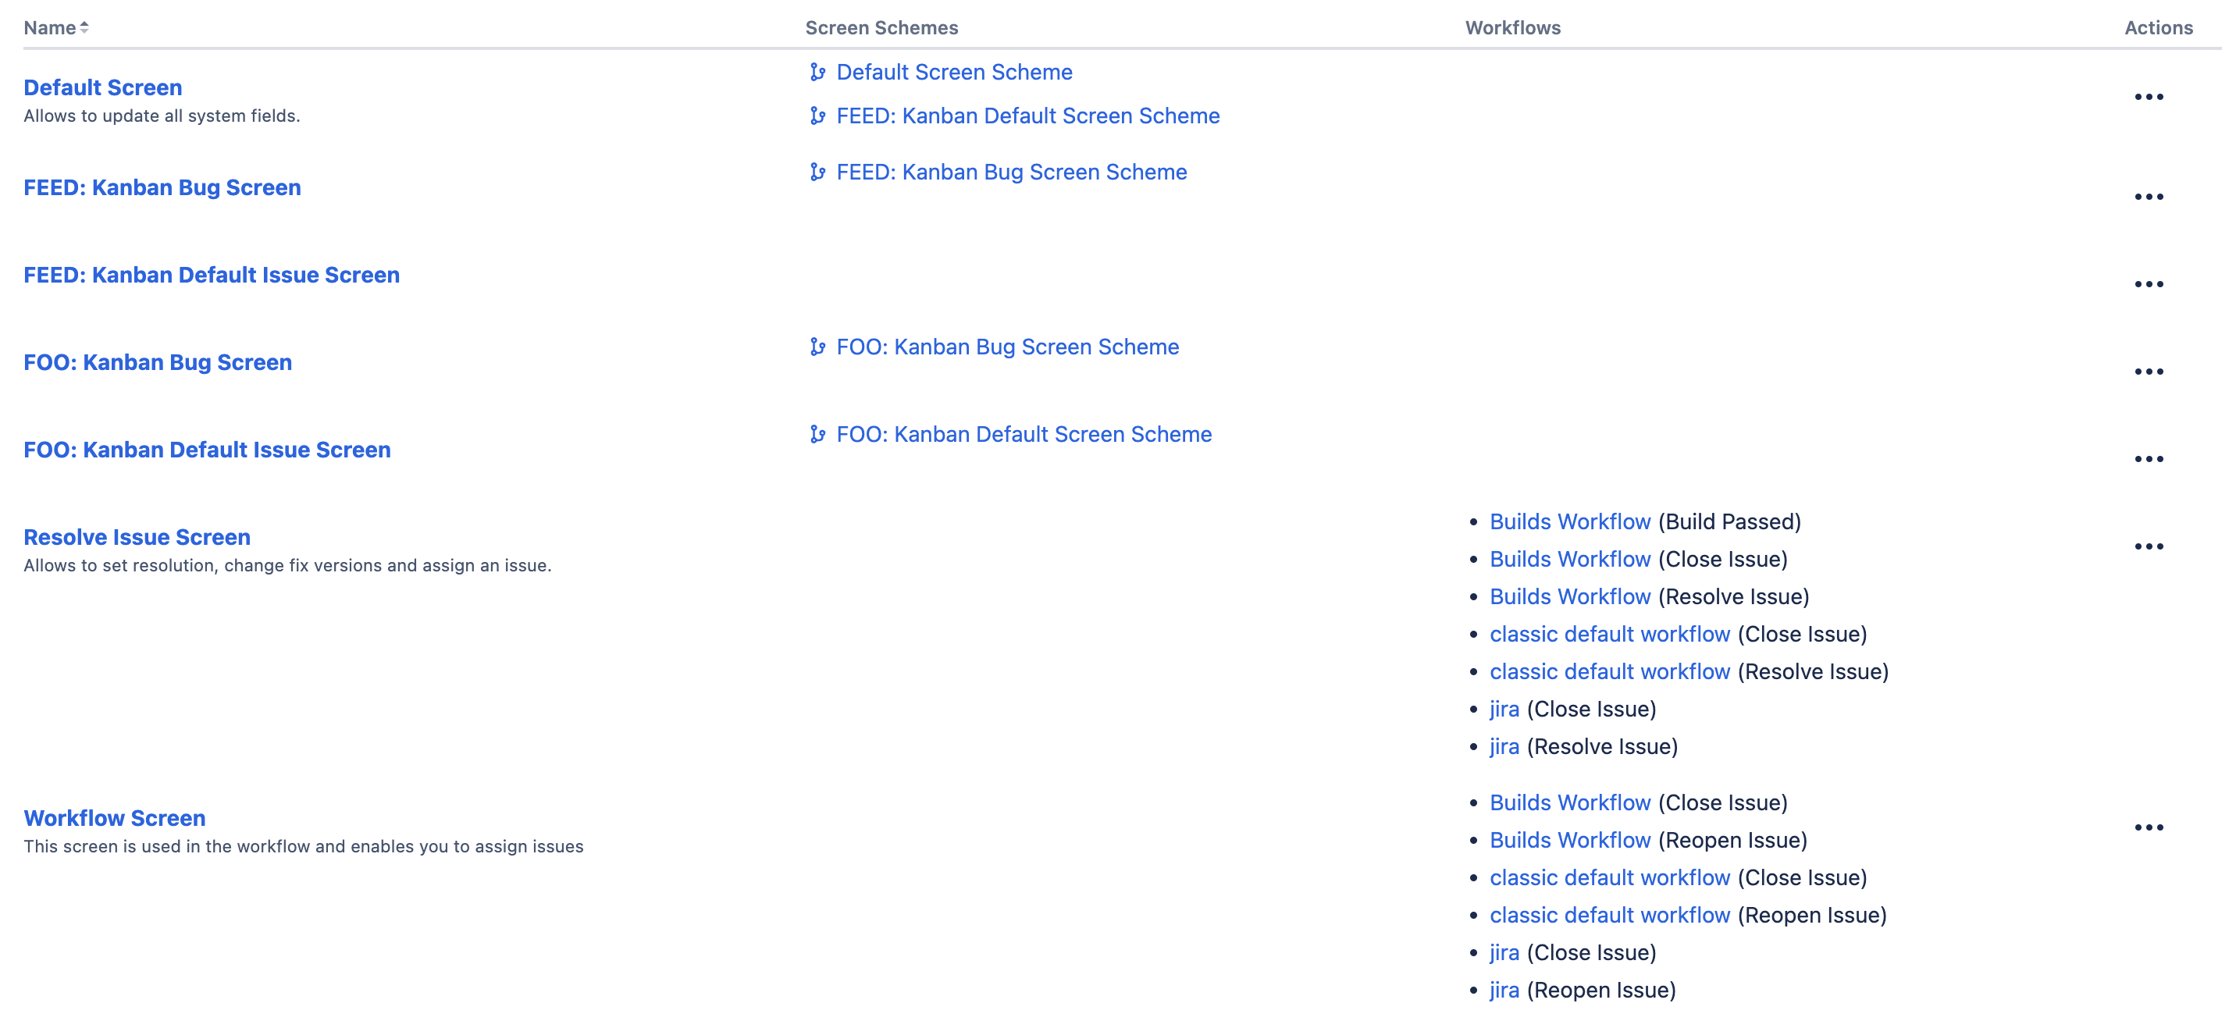The image size is (2236, 1021).
Task: Open the Workflow Screen
Action: [114, 817]
